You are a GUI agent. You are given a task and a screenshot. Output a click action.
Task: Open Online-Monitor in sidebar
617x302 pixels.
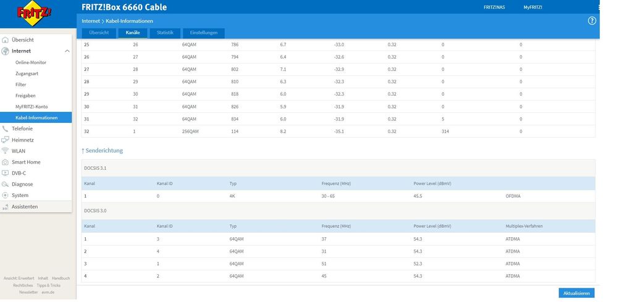[x=31, y=62]
